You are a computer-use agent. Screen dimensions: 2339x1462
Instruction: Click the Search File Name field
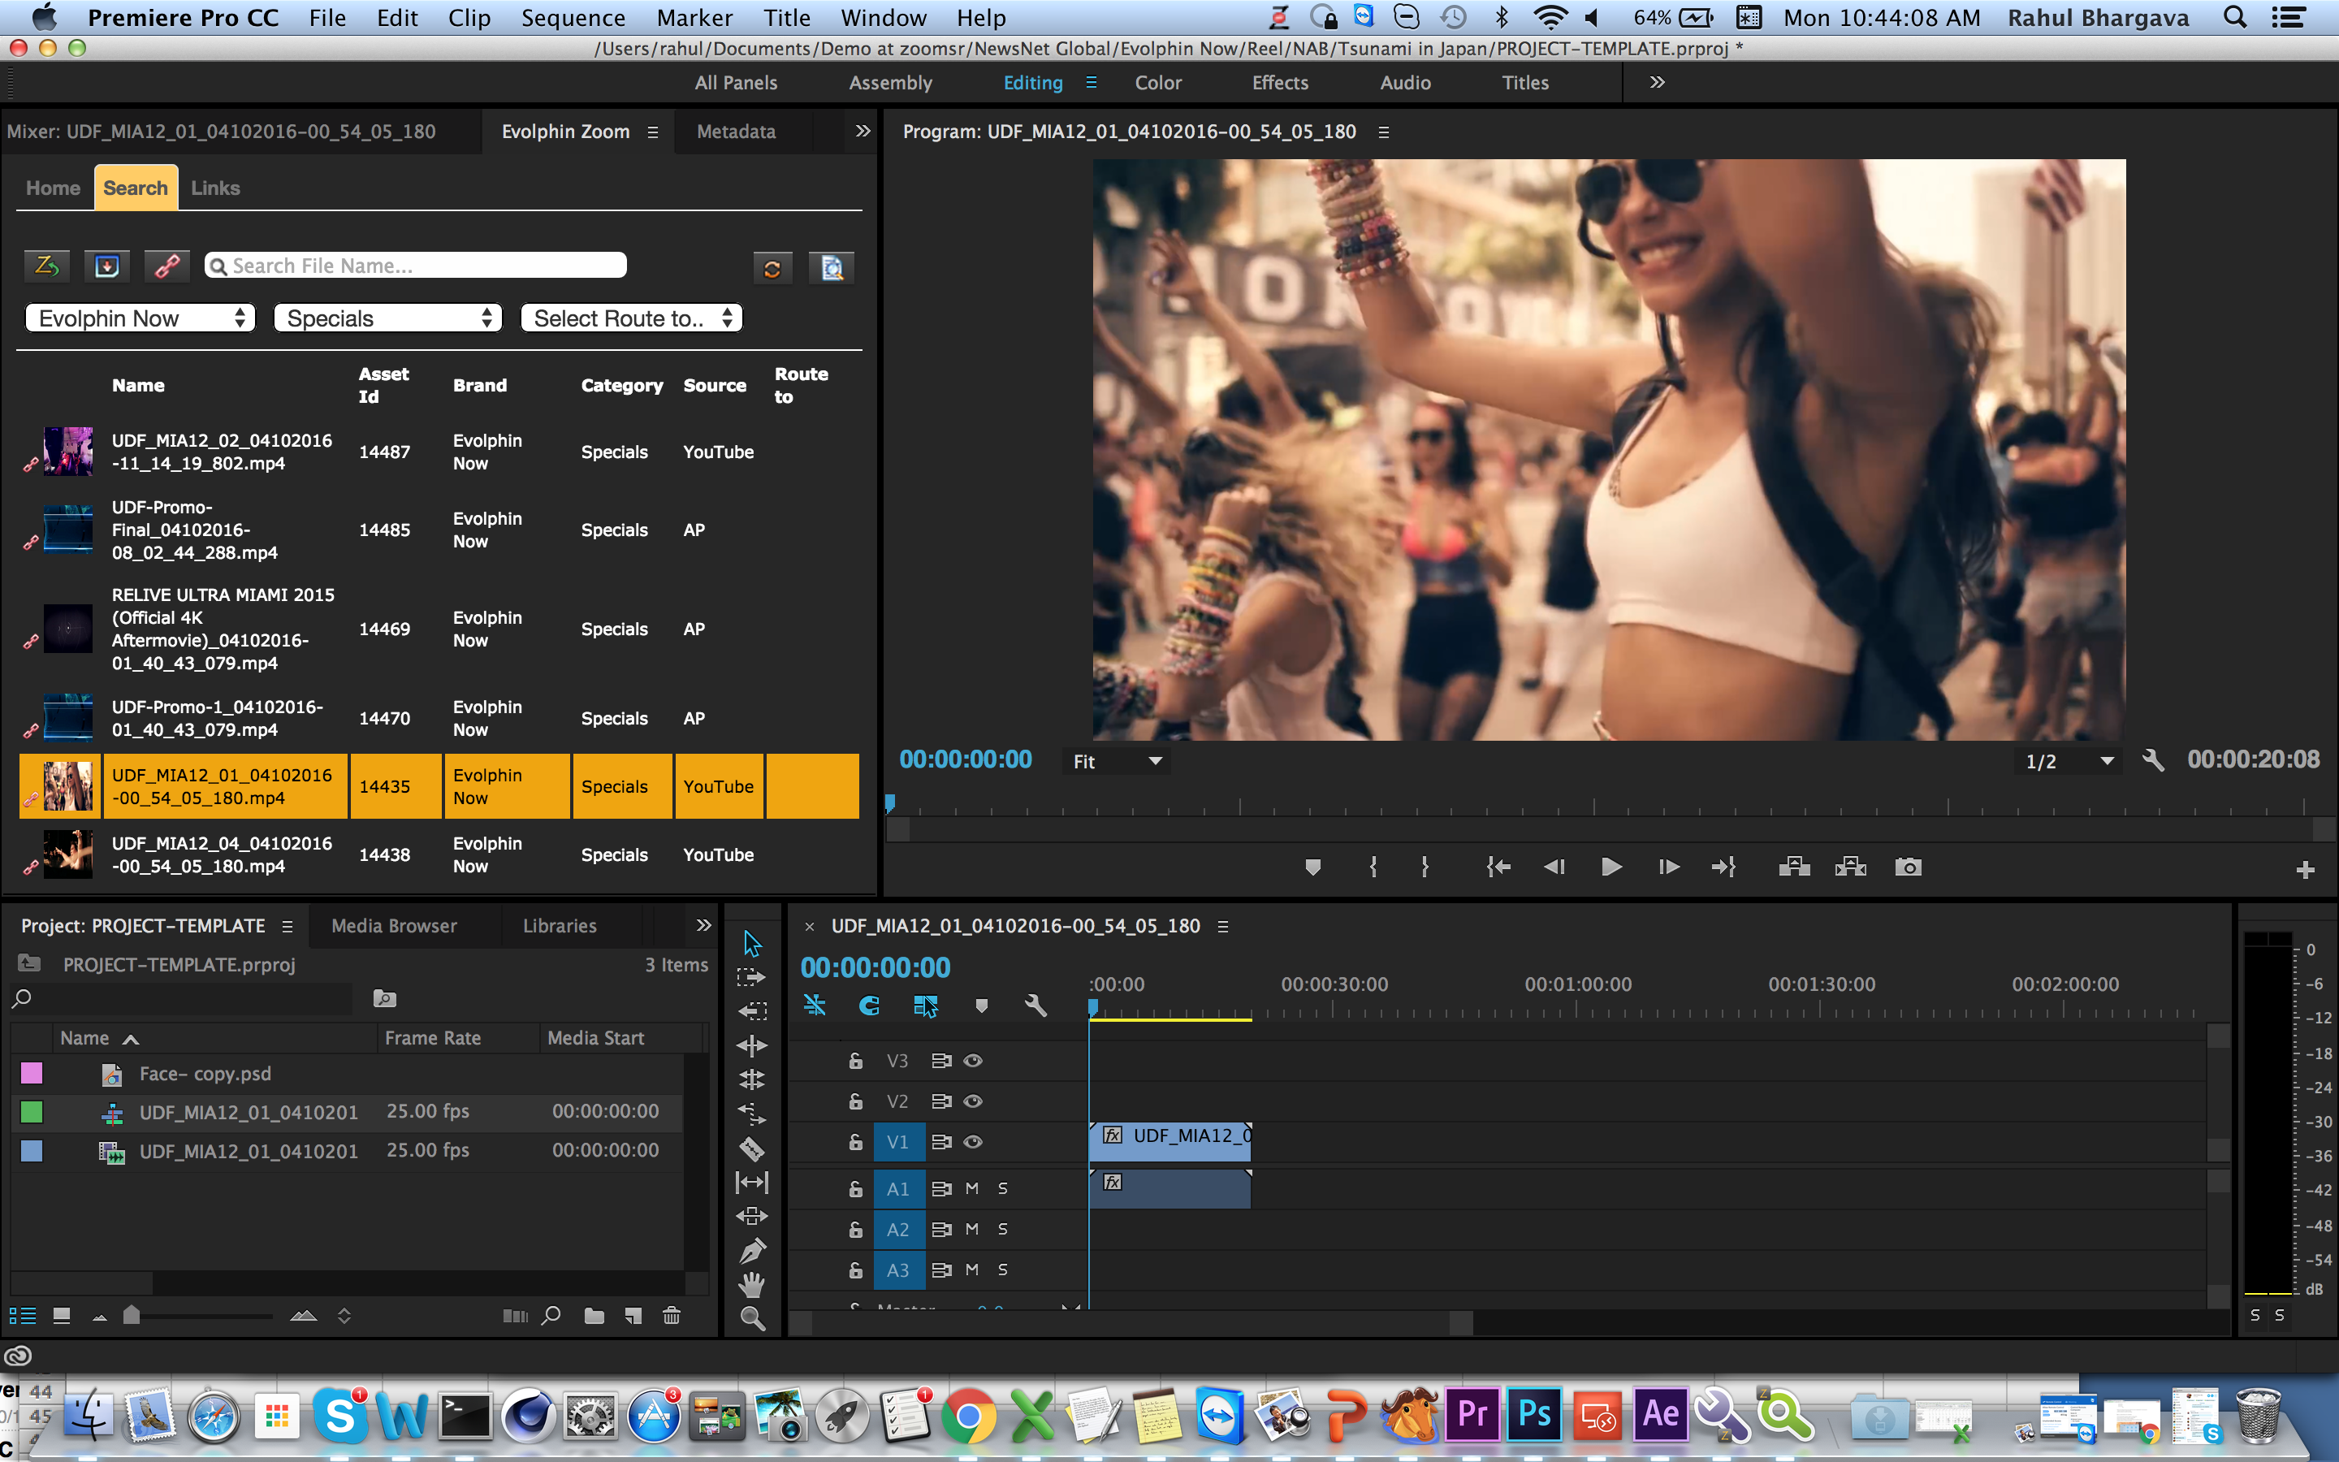(416, 266)
